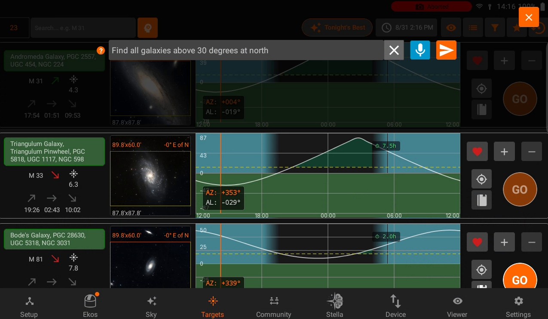Send the galaxy search query
Screen dimensions: 548x319
446,50
